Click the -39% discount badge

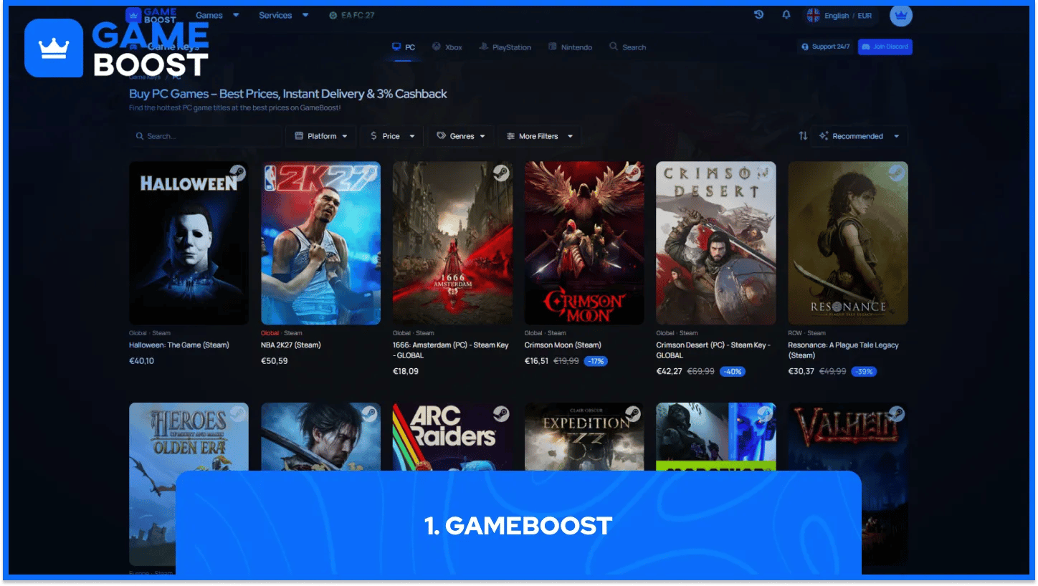[864, 372]
